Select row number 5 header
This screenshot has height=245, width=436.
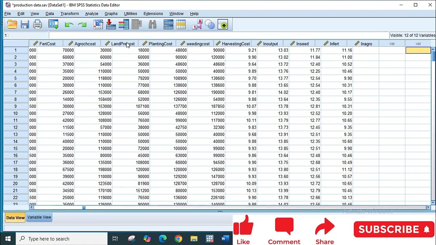click(x=15, y=78)
